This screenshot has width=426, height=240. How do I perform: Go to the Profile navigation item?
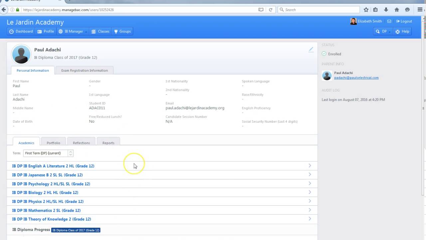pos(46,31)
